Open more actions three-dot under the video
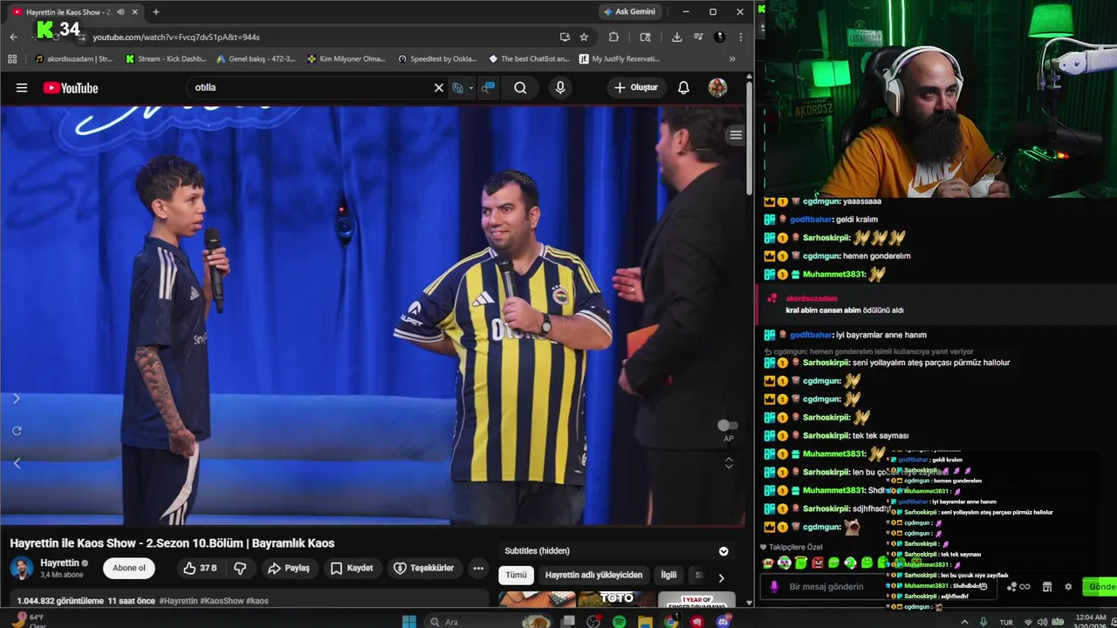1117x628 pixels. tap(478, 568)
